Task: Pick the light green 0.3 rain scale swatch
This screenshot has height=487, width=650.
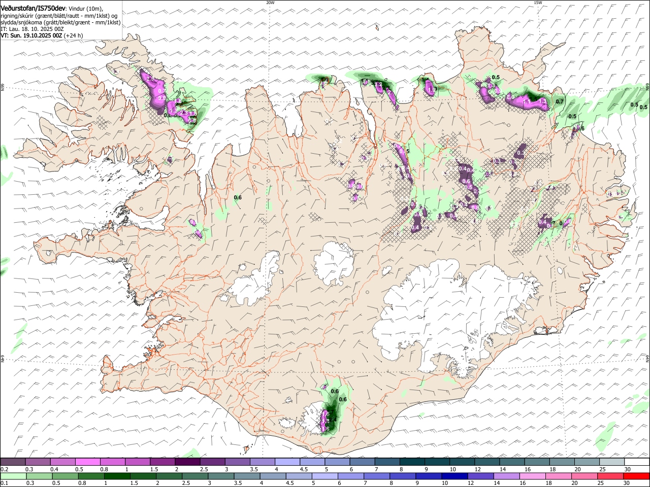Action: (x=39, y=476)
